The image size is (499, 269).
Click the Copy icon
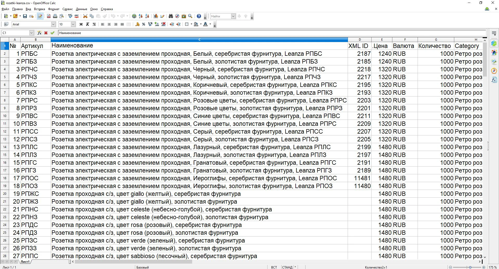(x=92, y=16)
